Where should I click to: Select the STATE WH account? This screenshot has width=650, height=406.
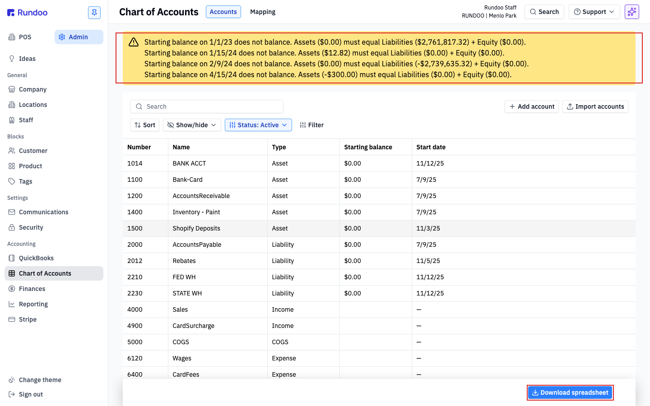tap(379, 293)
